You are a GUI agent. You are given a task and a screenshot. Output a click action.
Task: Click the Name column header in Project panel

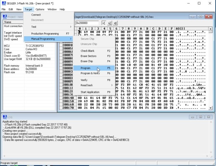coord(13,22)
